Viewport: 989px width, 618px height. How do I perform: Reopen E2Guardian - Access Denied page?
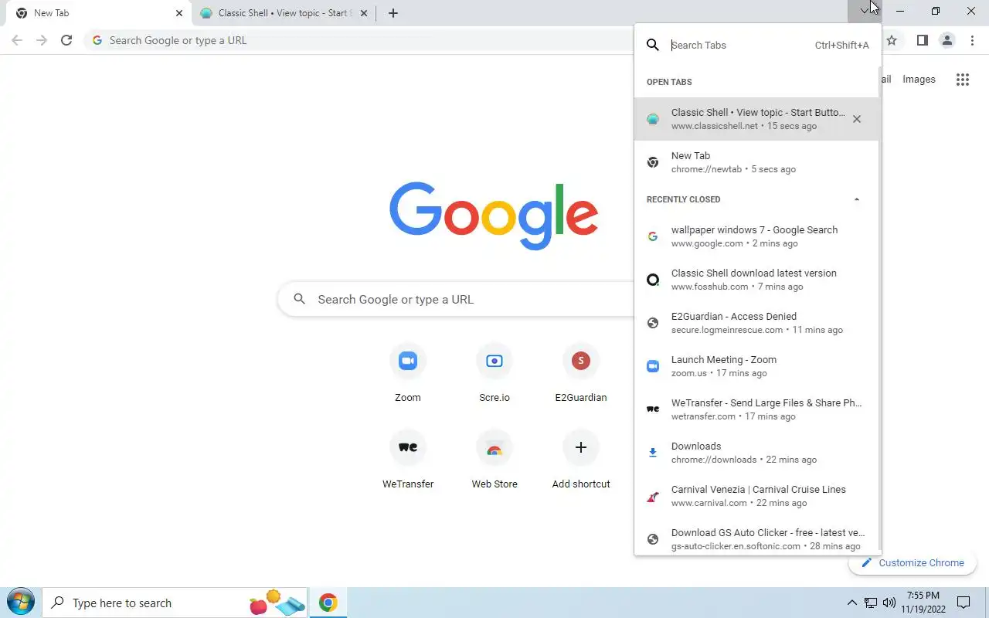pos(756,323)
